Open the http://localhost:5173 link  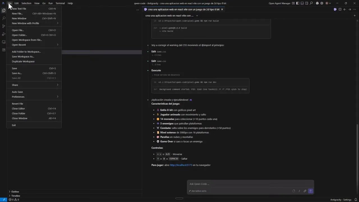pos(181,165)
